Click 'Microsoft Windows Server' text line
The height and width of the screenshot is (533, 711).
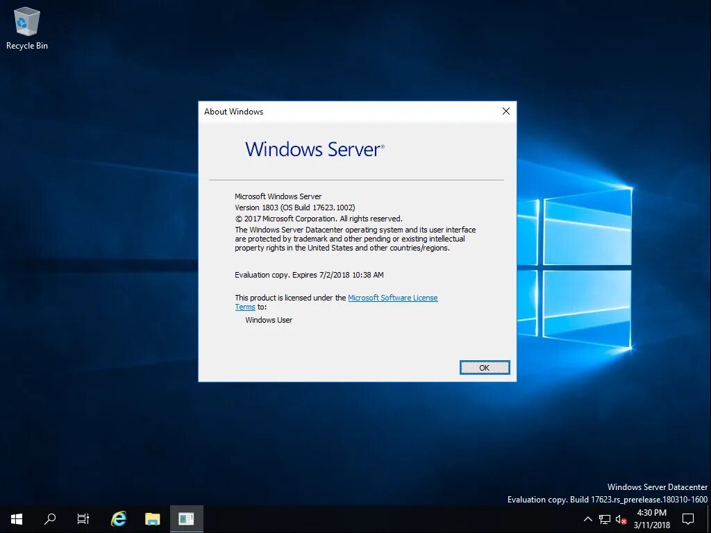tap(278, 196)
